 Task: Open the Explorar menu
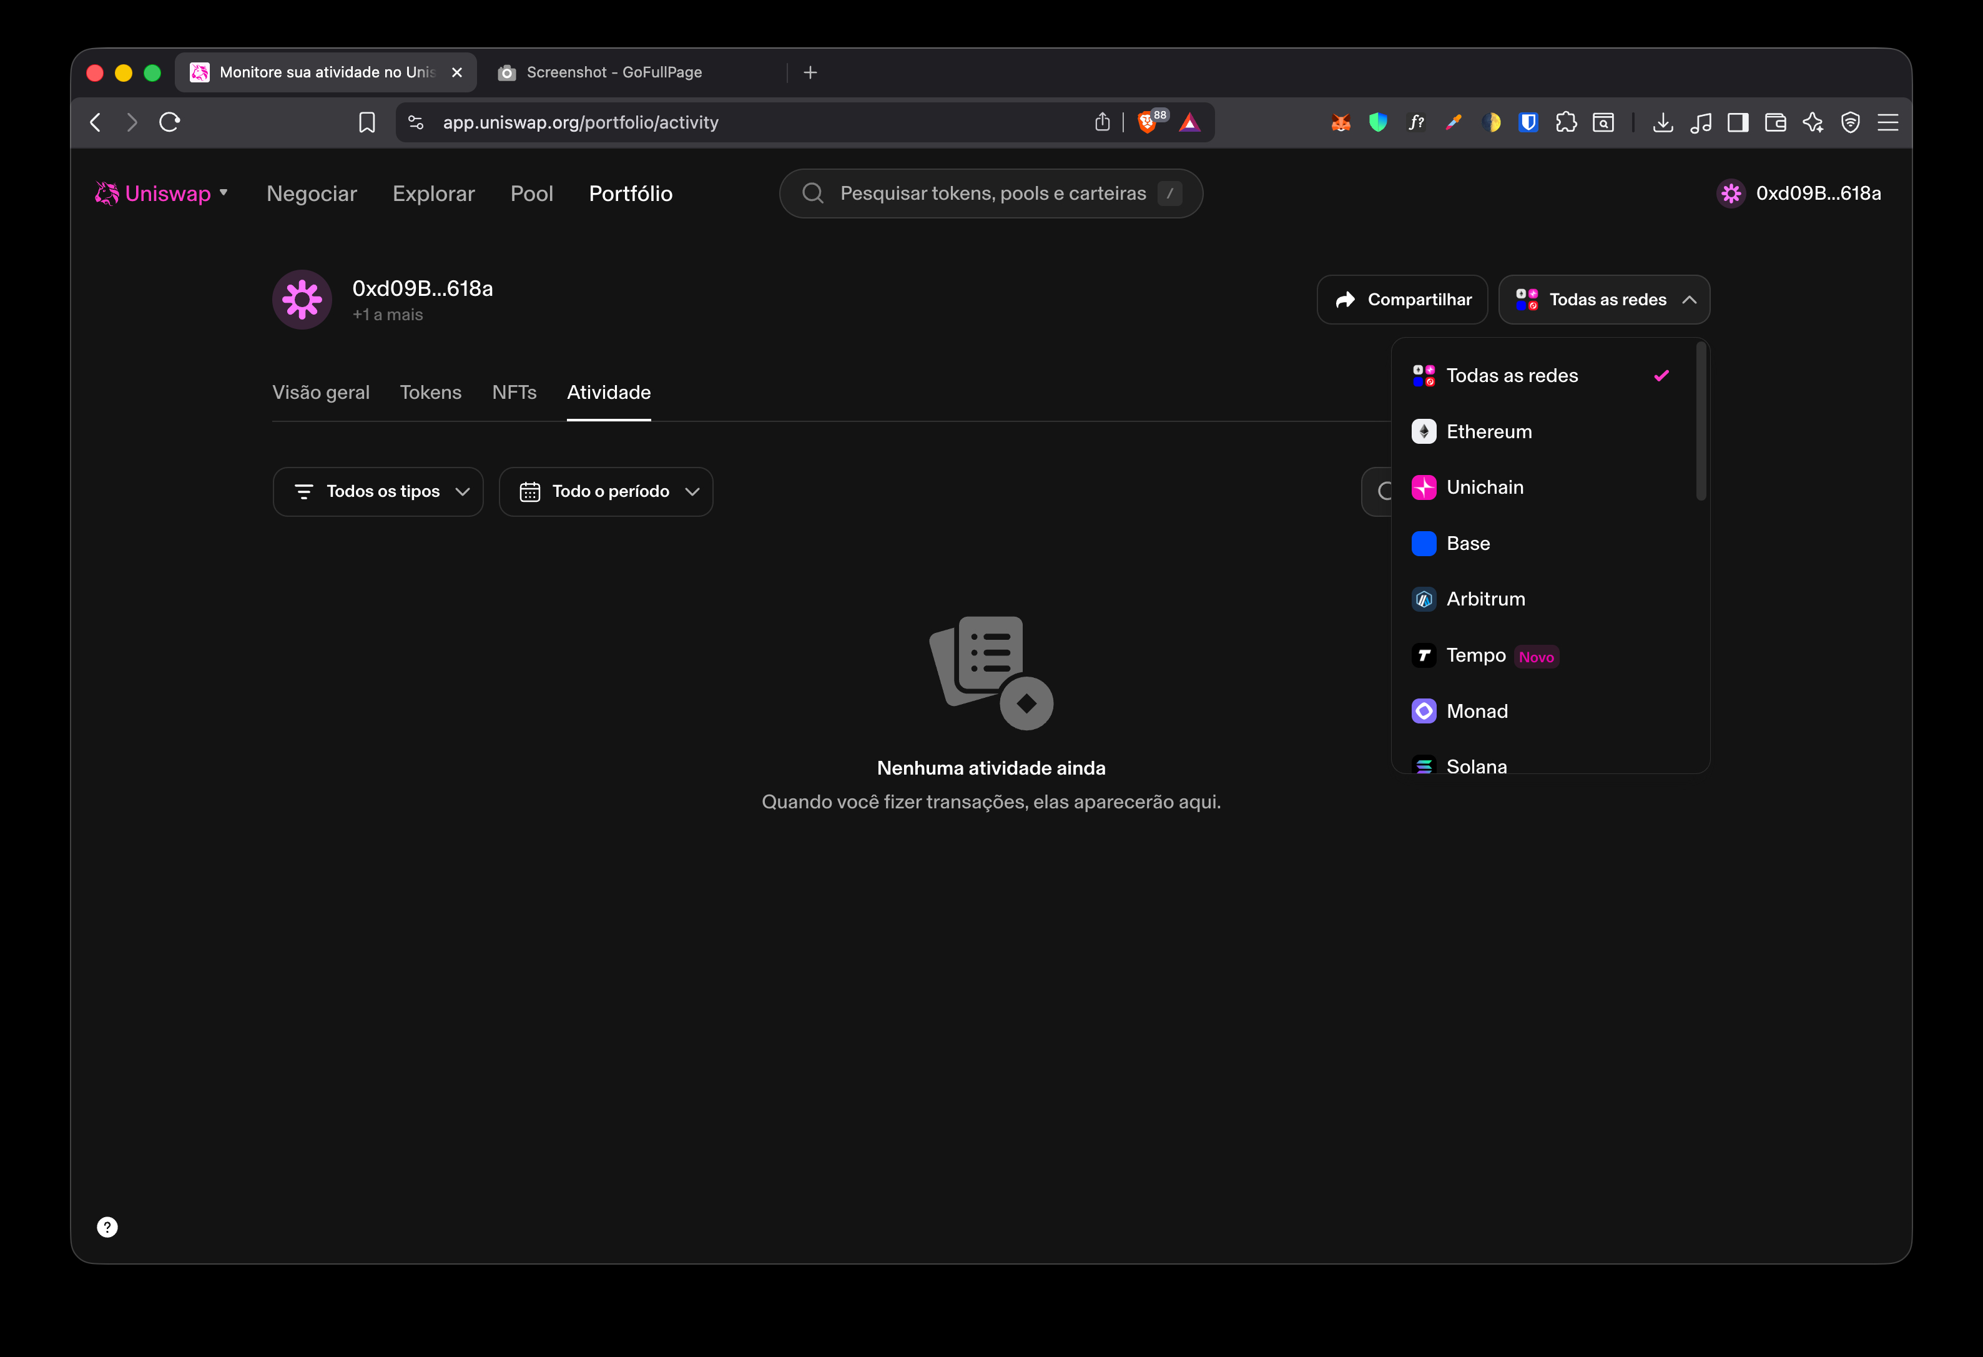point(433,194)
